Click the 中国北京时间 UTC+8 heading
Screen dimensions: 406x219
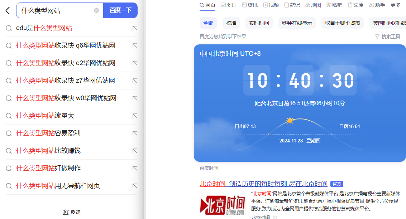[x=230, y=54]
